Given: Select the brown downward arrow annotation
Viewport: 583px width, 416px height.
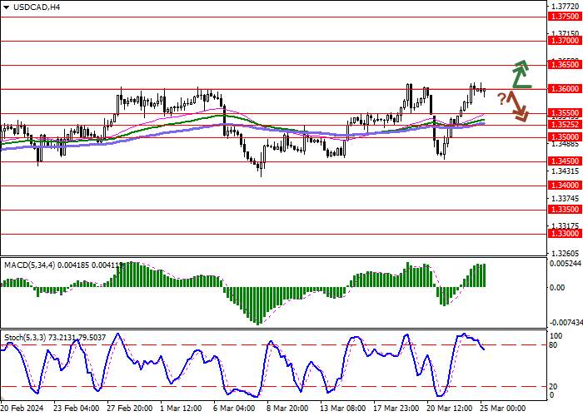Looking at the screenshot, I should pos(519,106).
